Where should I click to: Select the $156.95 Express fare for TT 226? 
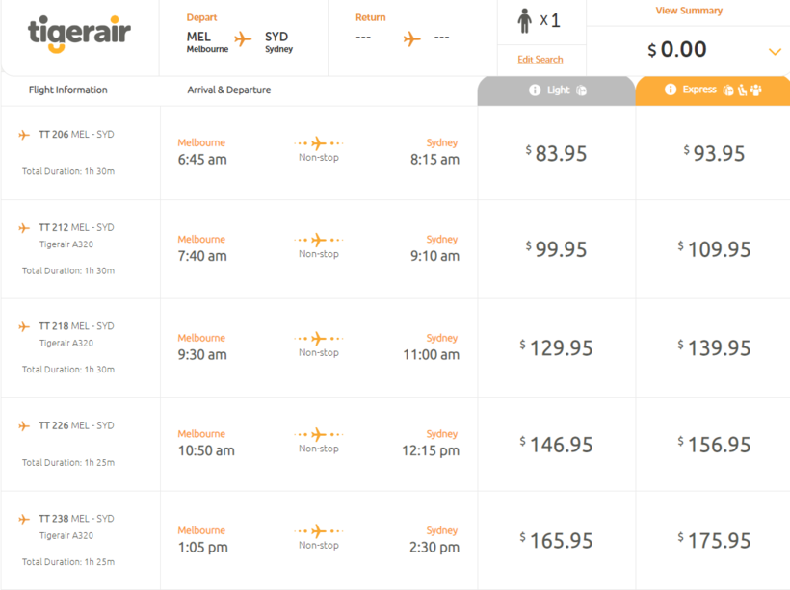714,445
